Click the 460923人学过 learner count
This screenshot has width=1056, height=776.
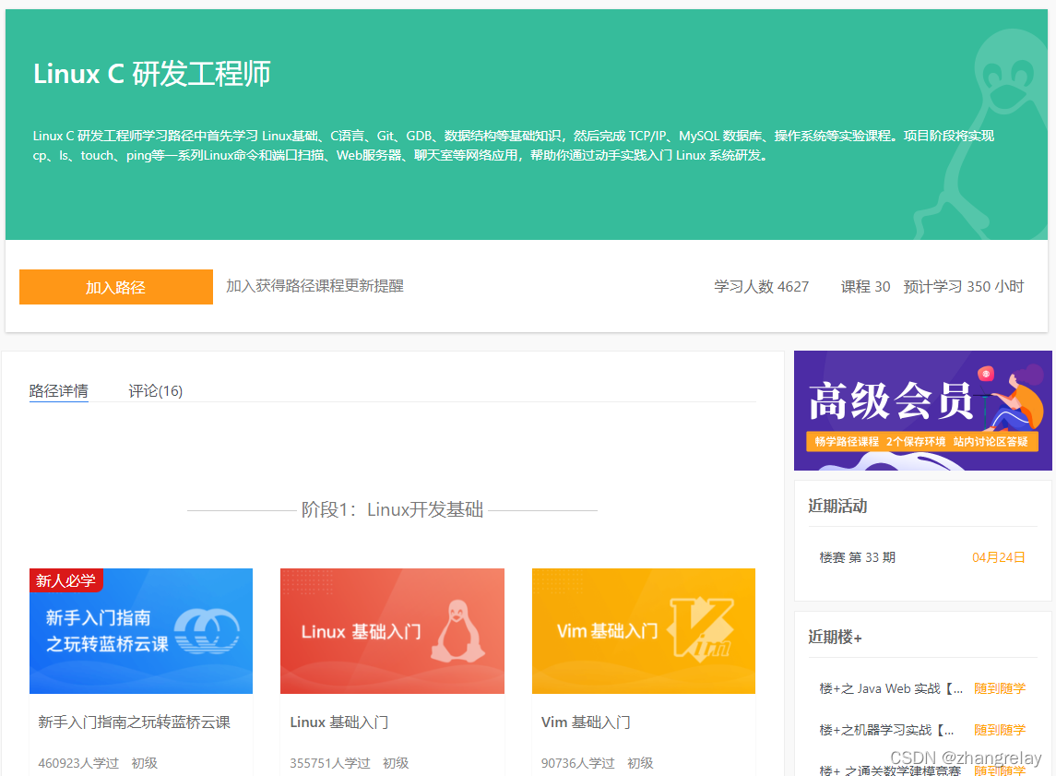pyautogui.click(x=78, y=762)
